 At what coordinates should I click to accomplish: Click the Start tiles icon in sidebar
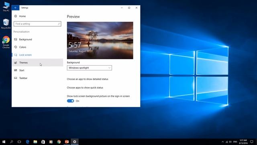pos(16,70)
